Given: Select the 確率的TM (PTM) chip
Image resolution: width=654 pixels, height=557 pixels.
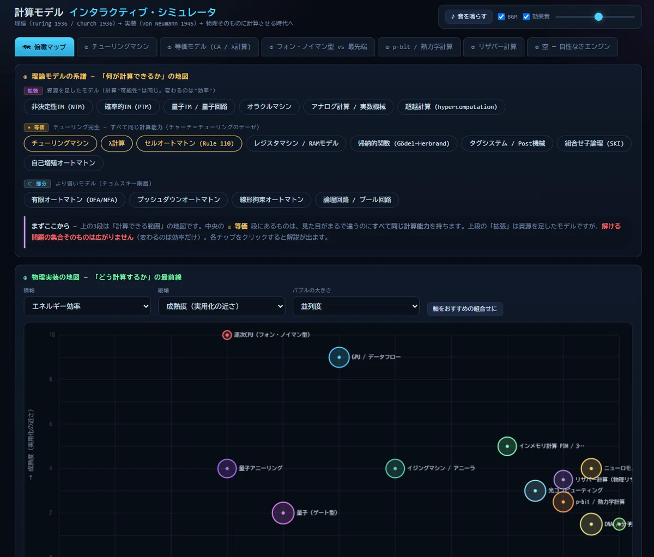Looking at the screenshot, I should point(128,107).
